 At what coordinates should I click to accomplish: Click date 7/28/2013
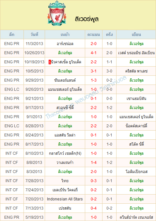[34, 181]
